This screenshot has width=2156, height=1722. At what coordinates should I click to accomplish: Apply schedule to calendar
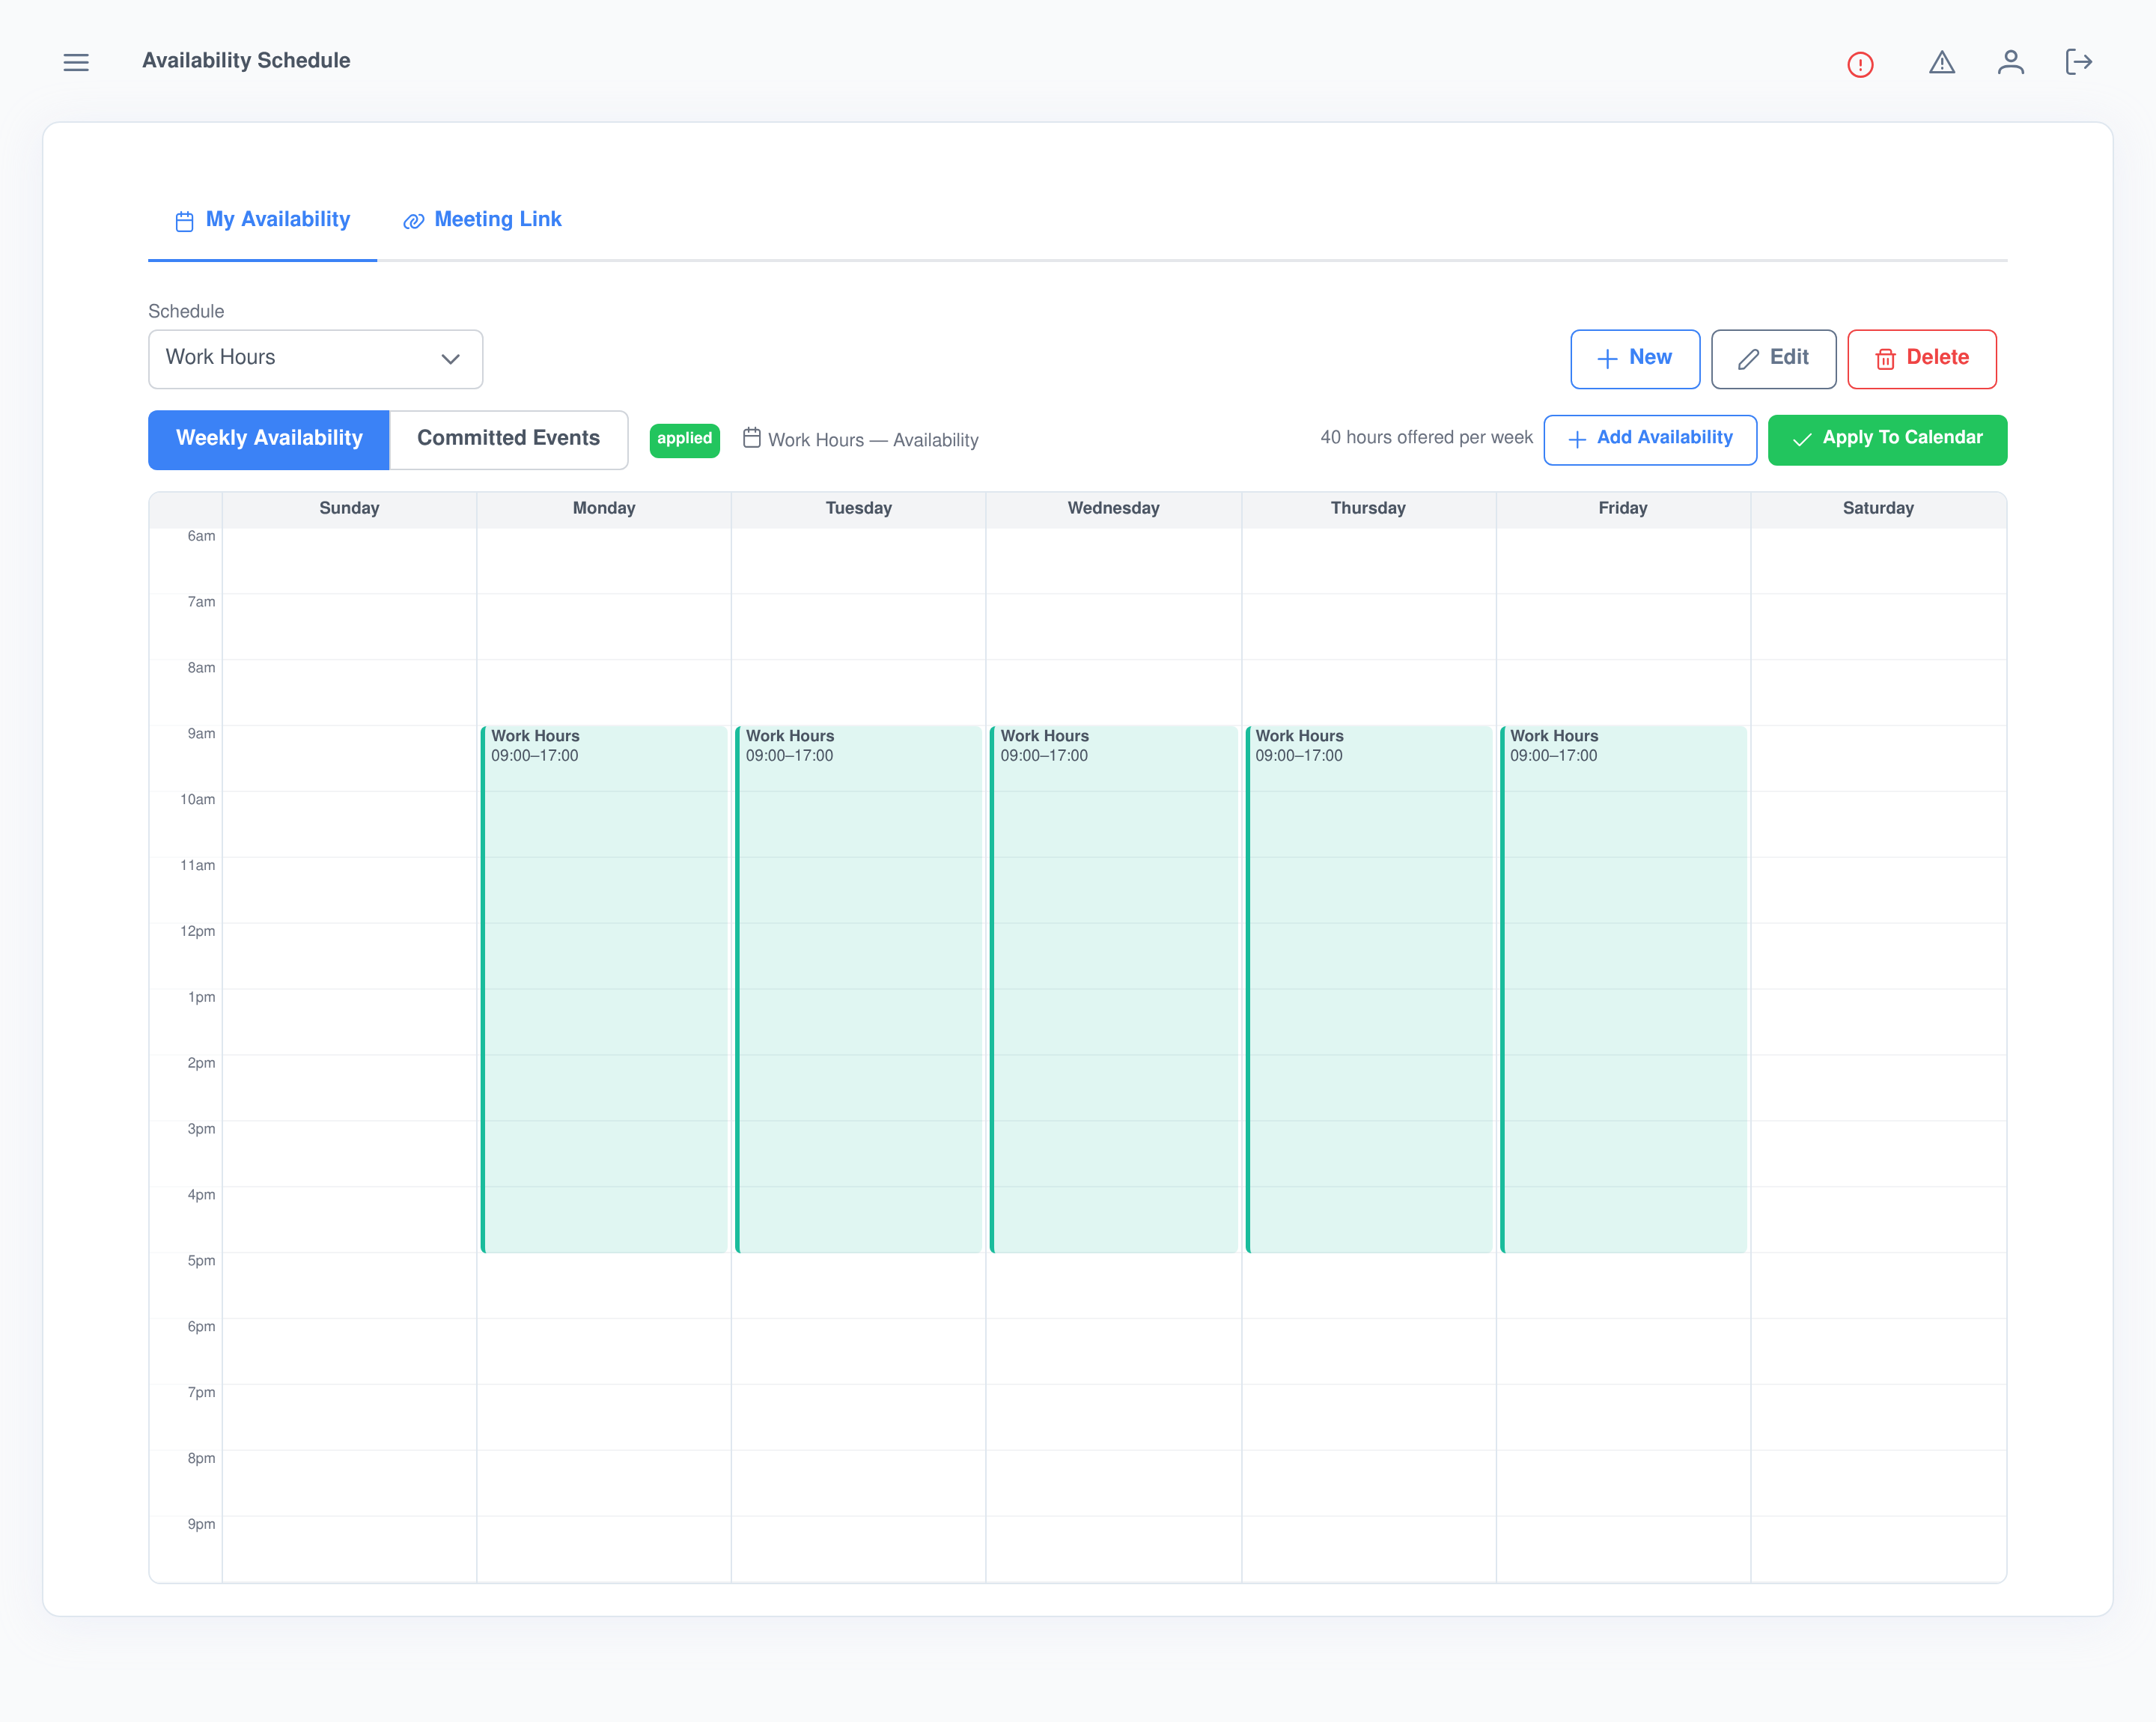click(1887, 439)
